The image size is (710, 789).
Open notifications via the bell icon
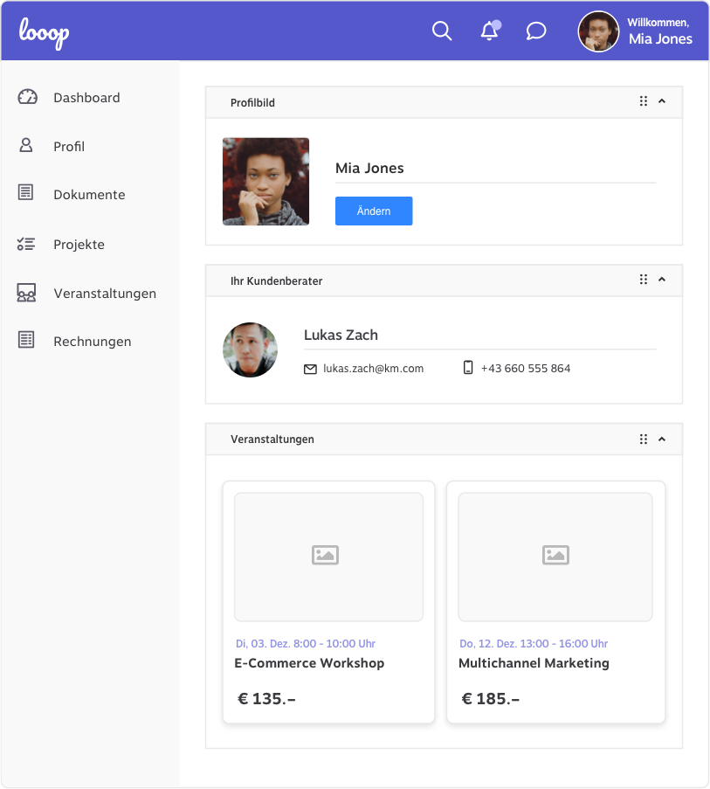tap(489, 31)
